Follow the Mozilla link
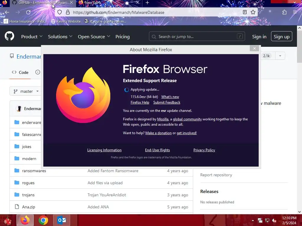The height and width of the screenshot is (226, 302). (x=163, y=119)
